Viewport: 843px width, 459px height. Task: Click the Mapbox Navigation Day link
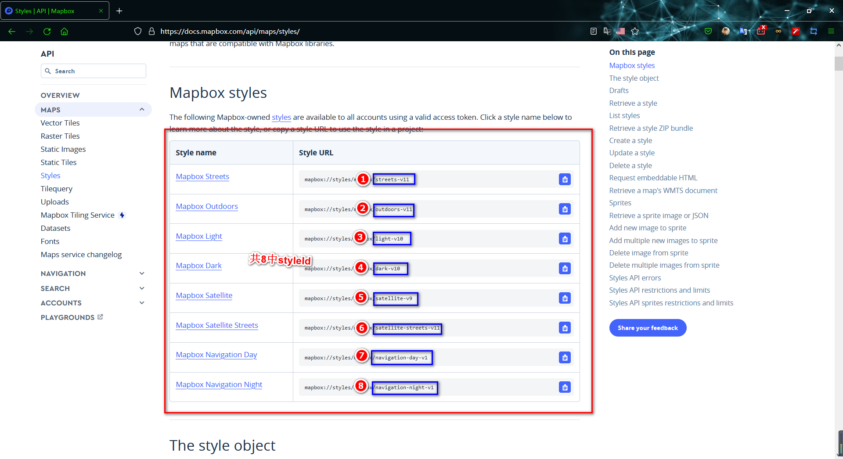(216, 355)
